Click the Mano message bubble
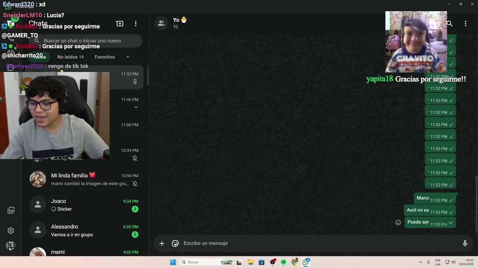The width and height of the screenshot is (478, 268). pos(435,198)
